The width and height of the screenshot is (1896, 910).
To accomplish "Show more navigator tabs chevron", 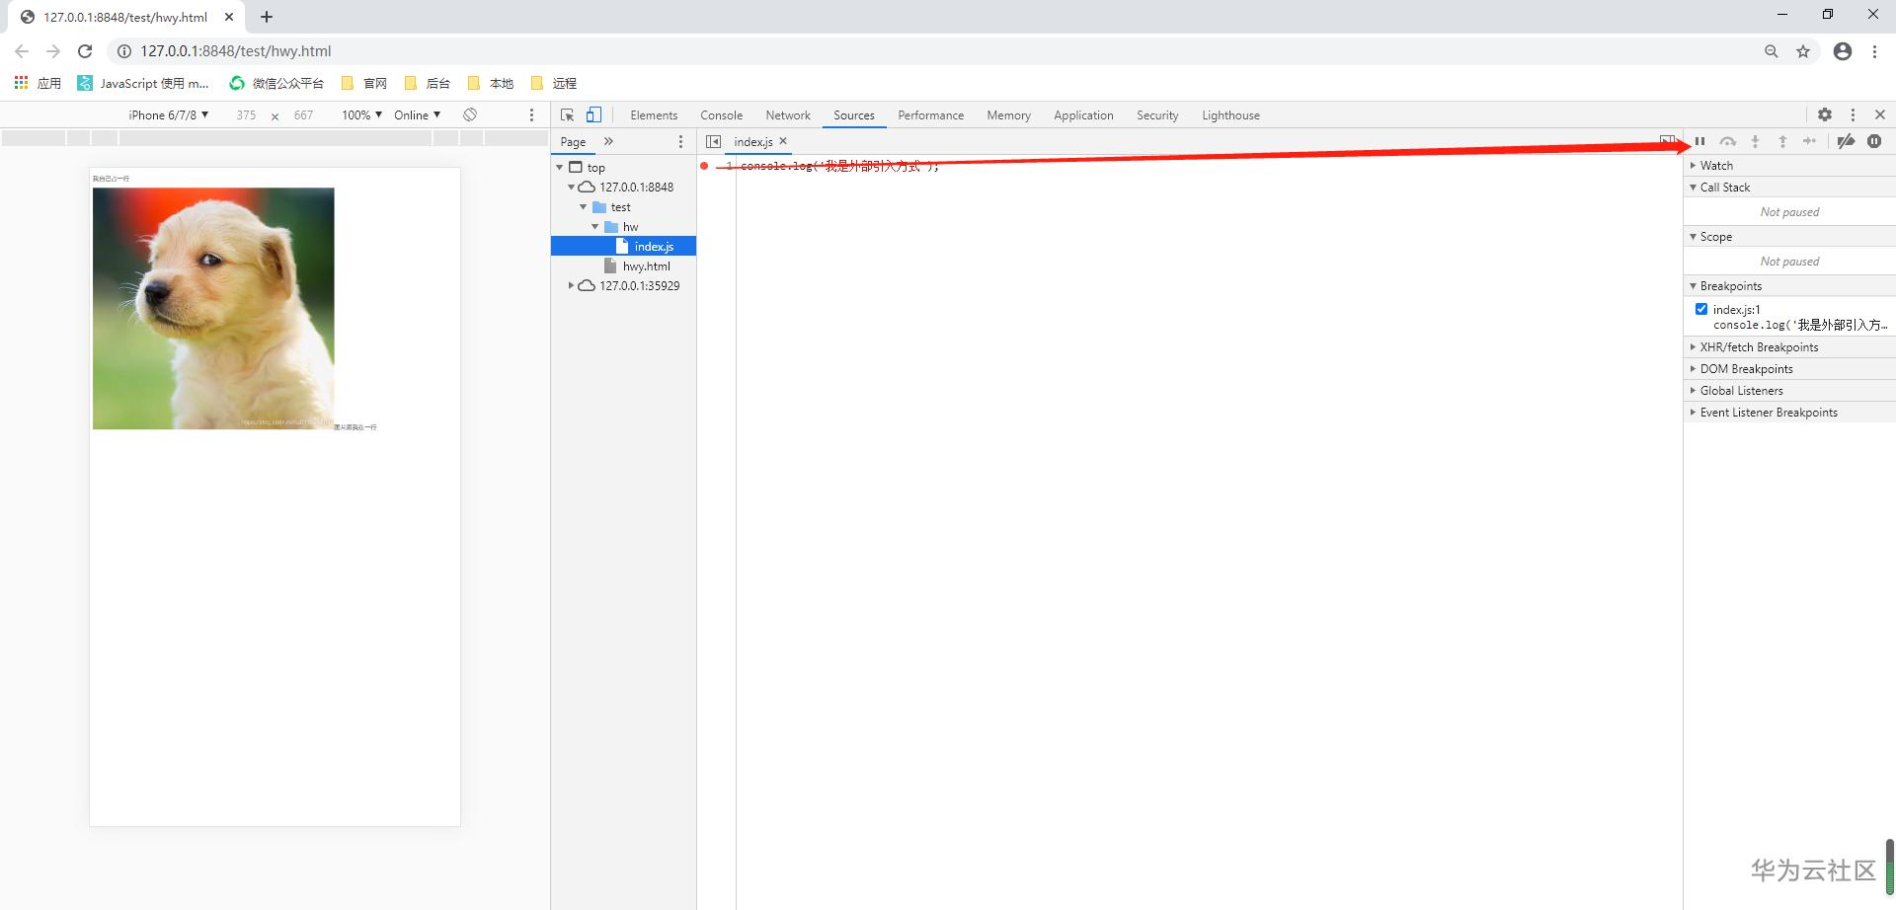I will coord(608,141).
